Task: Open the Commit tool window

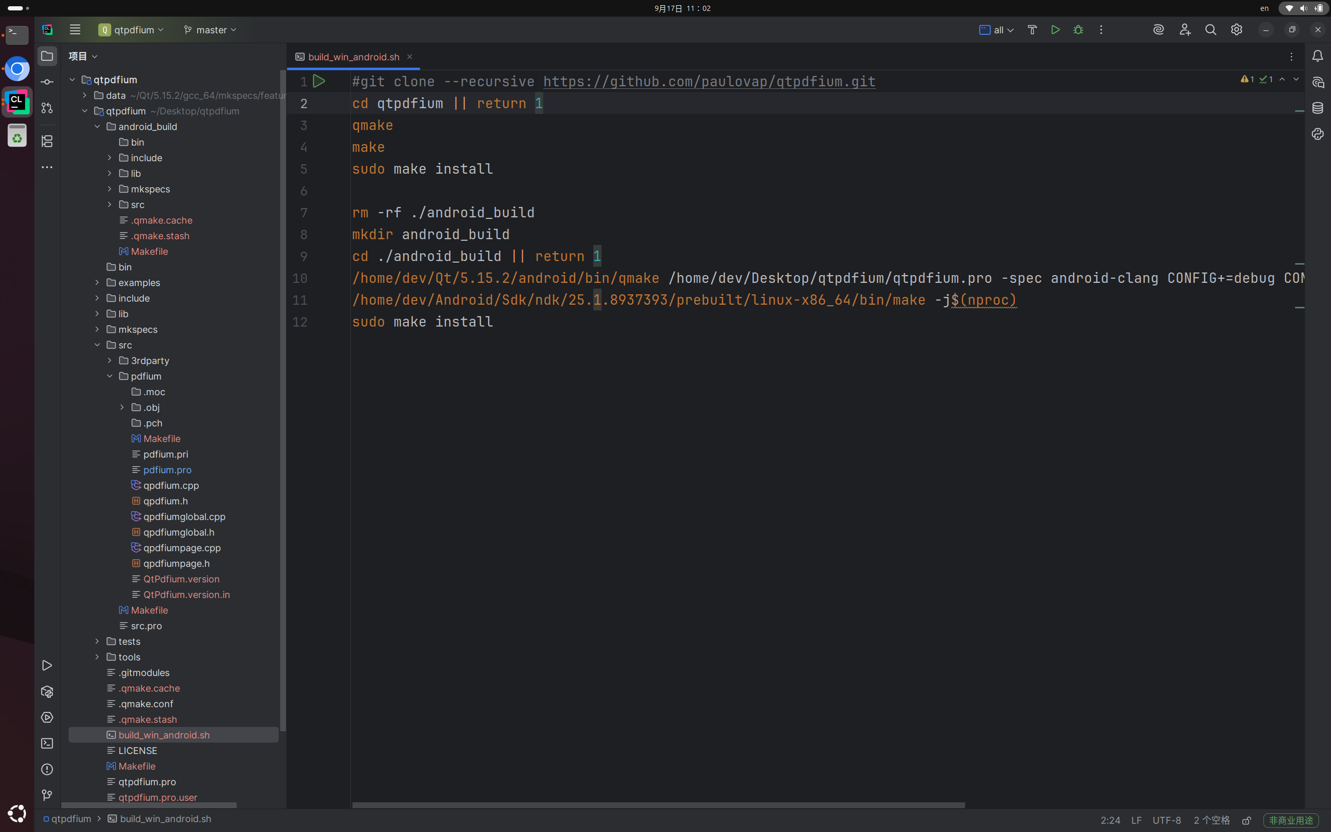Action: tap(47, 82)
